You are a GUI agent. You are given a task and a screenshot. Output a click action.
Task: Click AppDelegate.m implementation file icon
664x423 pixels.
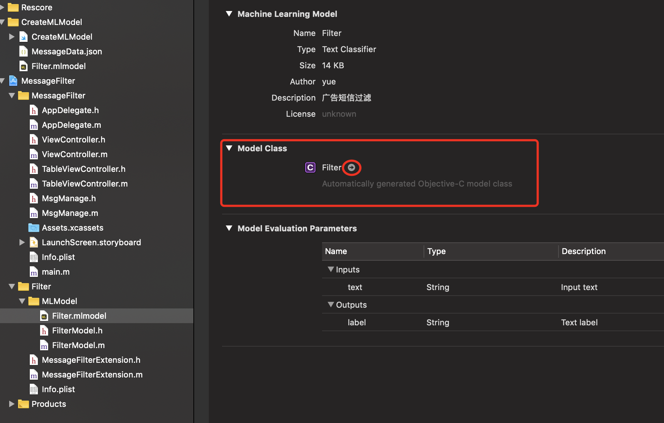[x=34, y=125]
